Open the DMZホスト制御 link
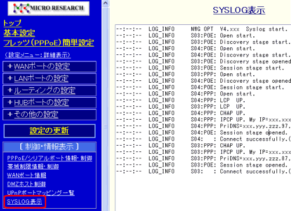 click(27, 184)
